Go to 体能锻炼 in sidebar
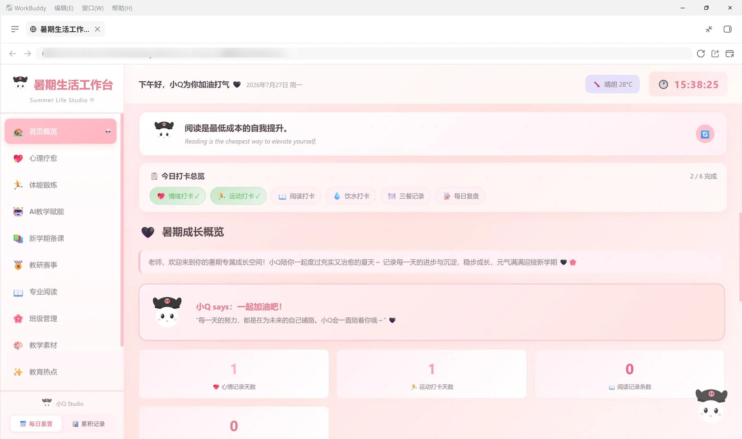Viewport: 742px width, 439px height. 61,185
